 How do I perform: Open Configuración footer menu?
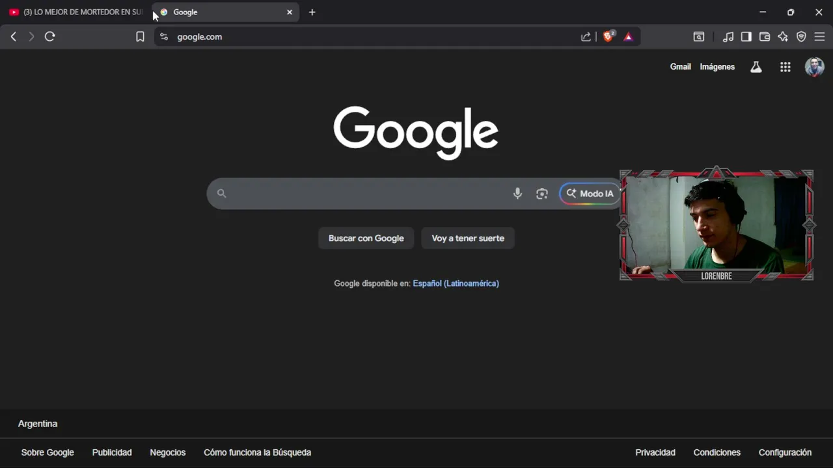click(785, 452)
